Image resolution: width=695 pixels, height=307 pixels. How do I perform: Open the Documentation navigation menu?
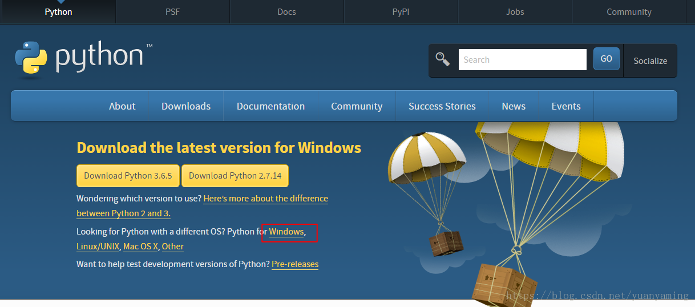pos(270,106)
